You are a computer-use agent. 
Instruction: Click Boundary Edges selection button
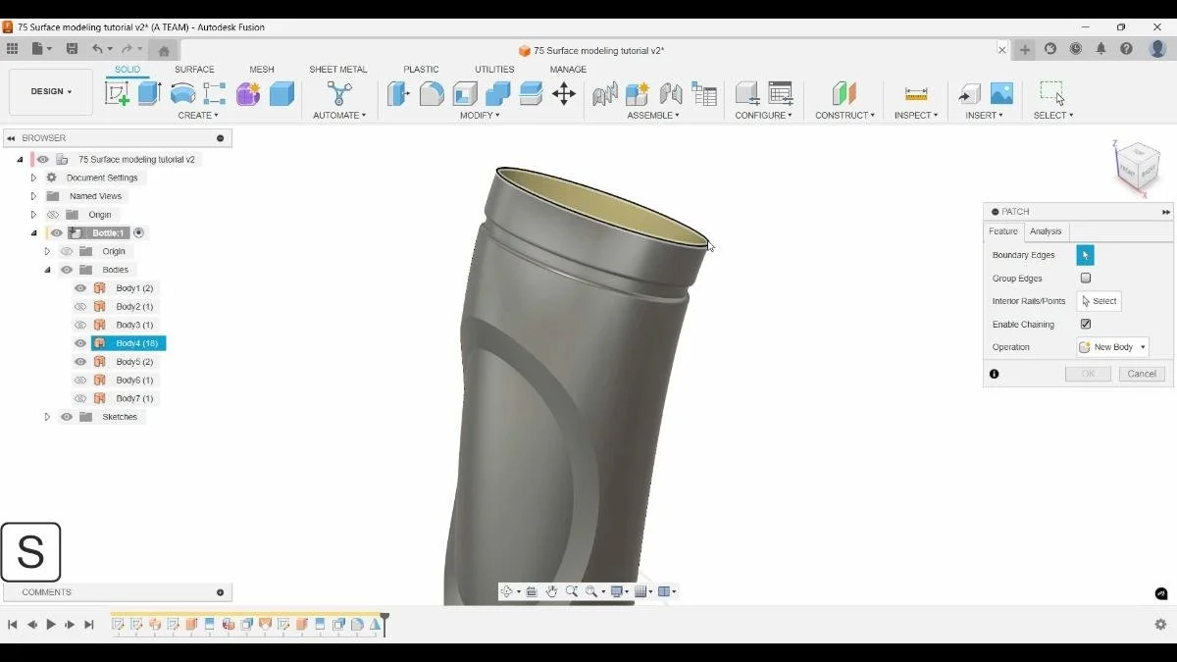1085,255
